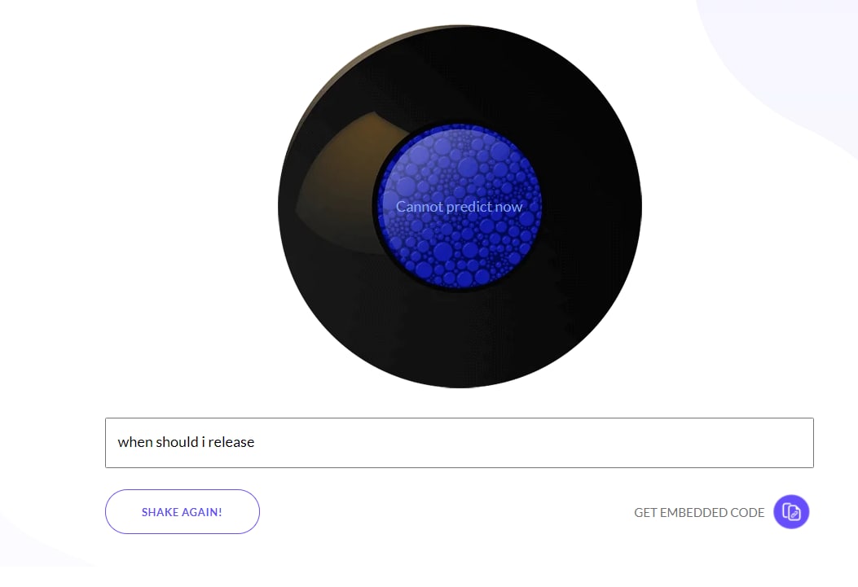The height and width of the screenshot is (587, 858).
Task: Click the word "should" in the typed question
Action: (178, 441)
